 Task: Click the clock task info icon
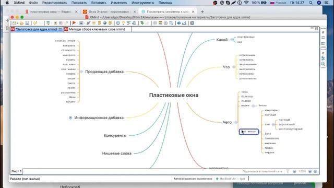click(x=165, y=23)
